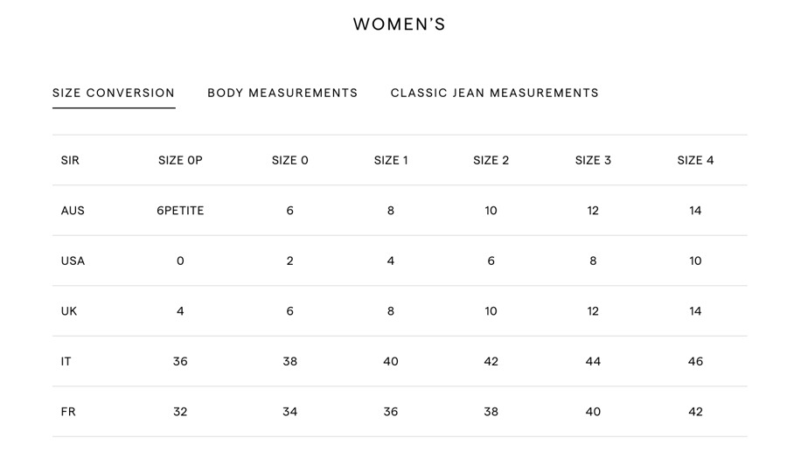The image size is (787, 459).
Task: Select the Classic Jean Measurements tab
Action: (494, 93)
